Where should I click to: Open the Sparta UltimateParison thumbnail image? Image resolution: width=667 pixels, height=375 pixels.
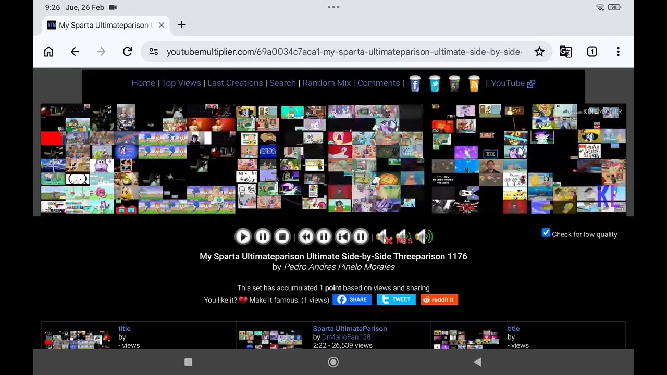(x=270, y=339)
